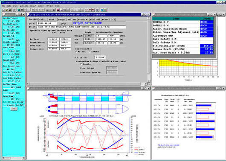
Task: Select the Initial tab
Action: click(33, 19)
